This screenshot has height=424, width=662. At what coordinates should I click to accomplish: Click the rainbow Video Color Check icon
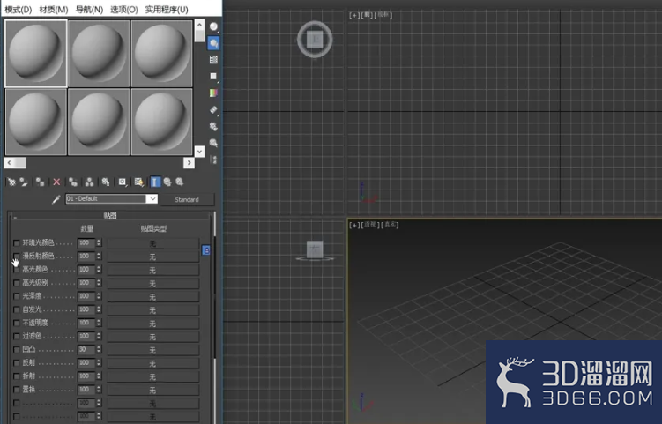pos(213,93)
